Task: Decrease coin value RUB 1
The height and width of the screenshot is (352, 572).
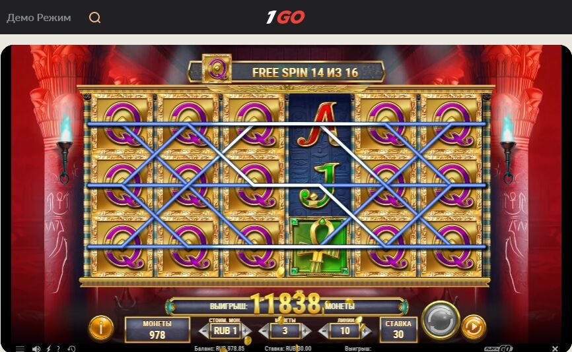Action: (x=204, y=332)
